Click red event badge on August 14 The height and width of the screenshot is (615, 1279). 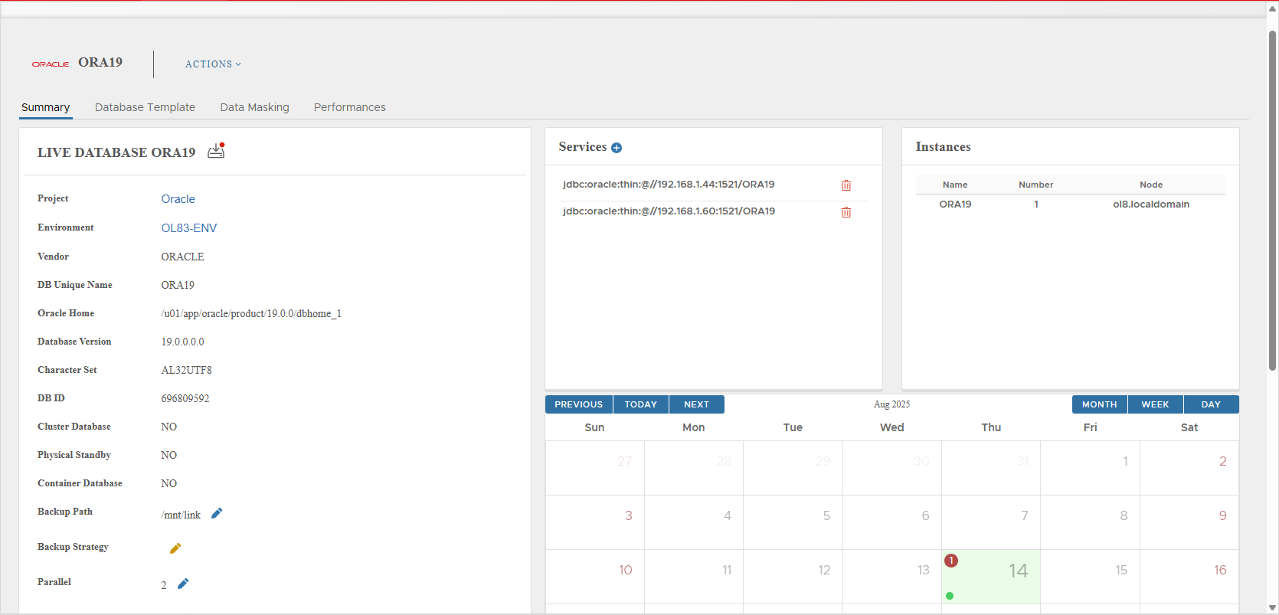tap(951, 561)
